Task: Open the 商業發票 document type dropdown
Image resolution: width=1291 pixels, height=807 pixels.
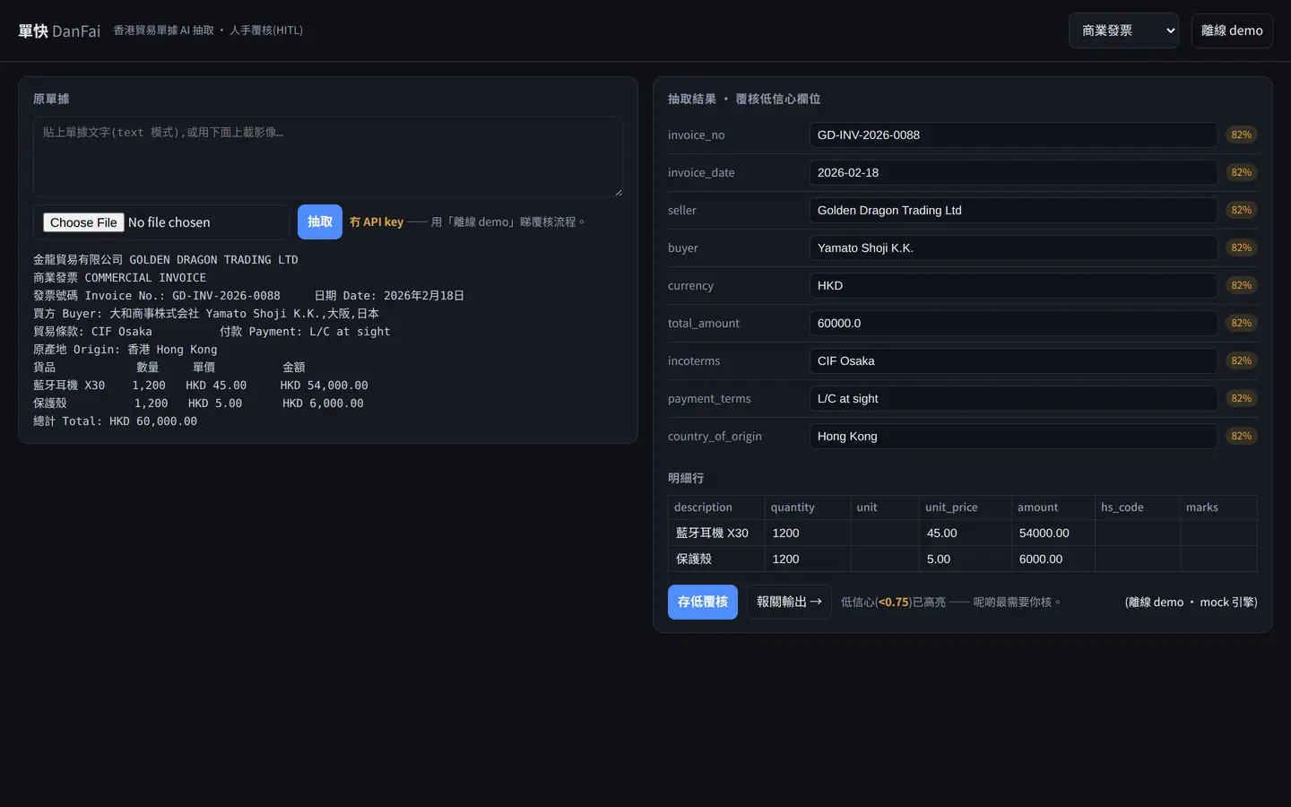Action: click(x=1123, y=30)
